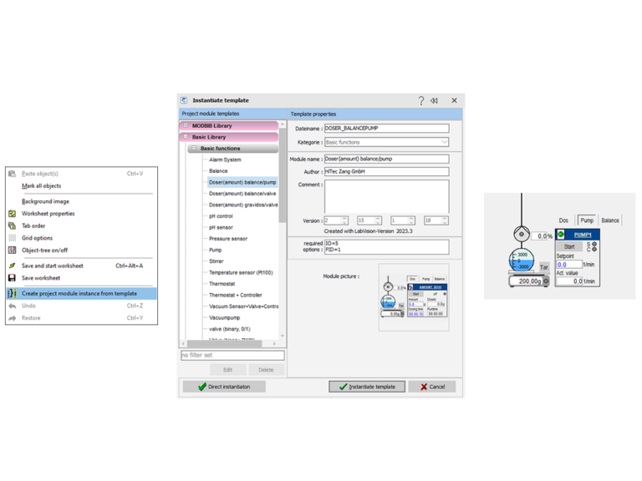The height and width of the screenshot is (481, 642).
Task: Click the rewind arrows icon in dialog title
Action: click(434, 100)
